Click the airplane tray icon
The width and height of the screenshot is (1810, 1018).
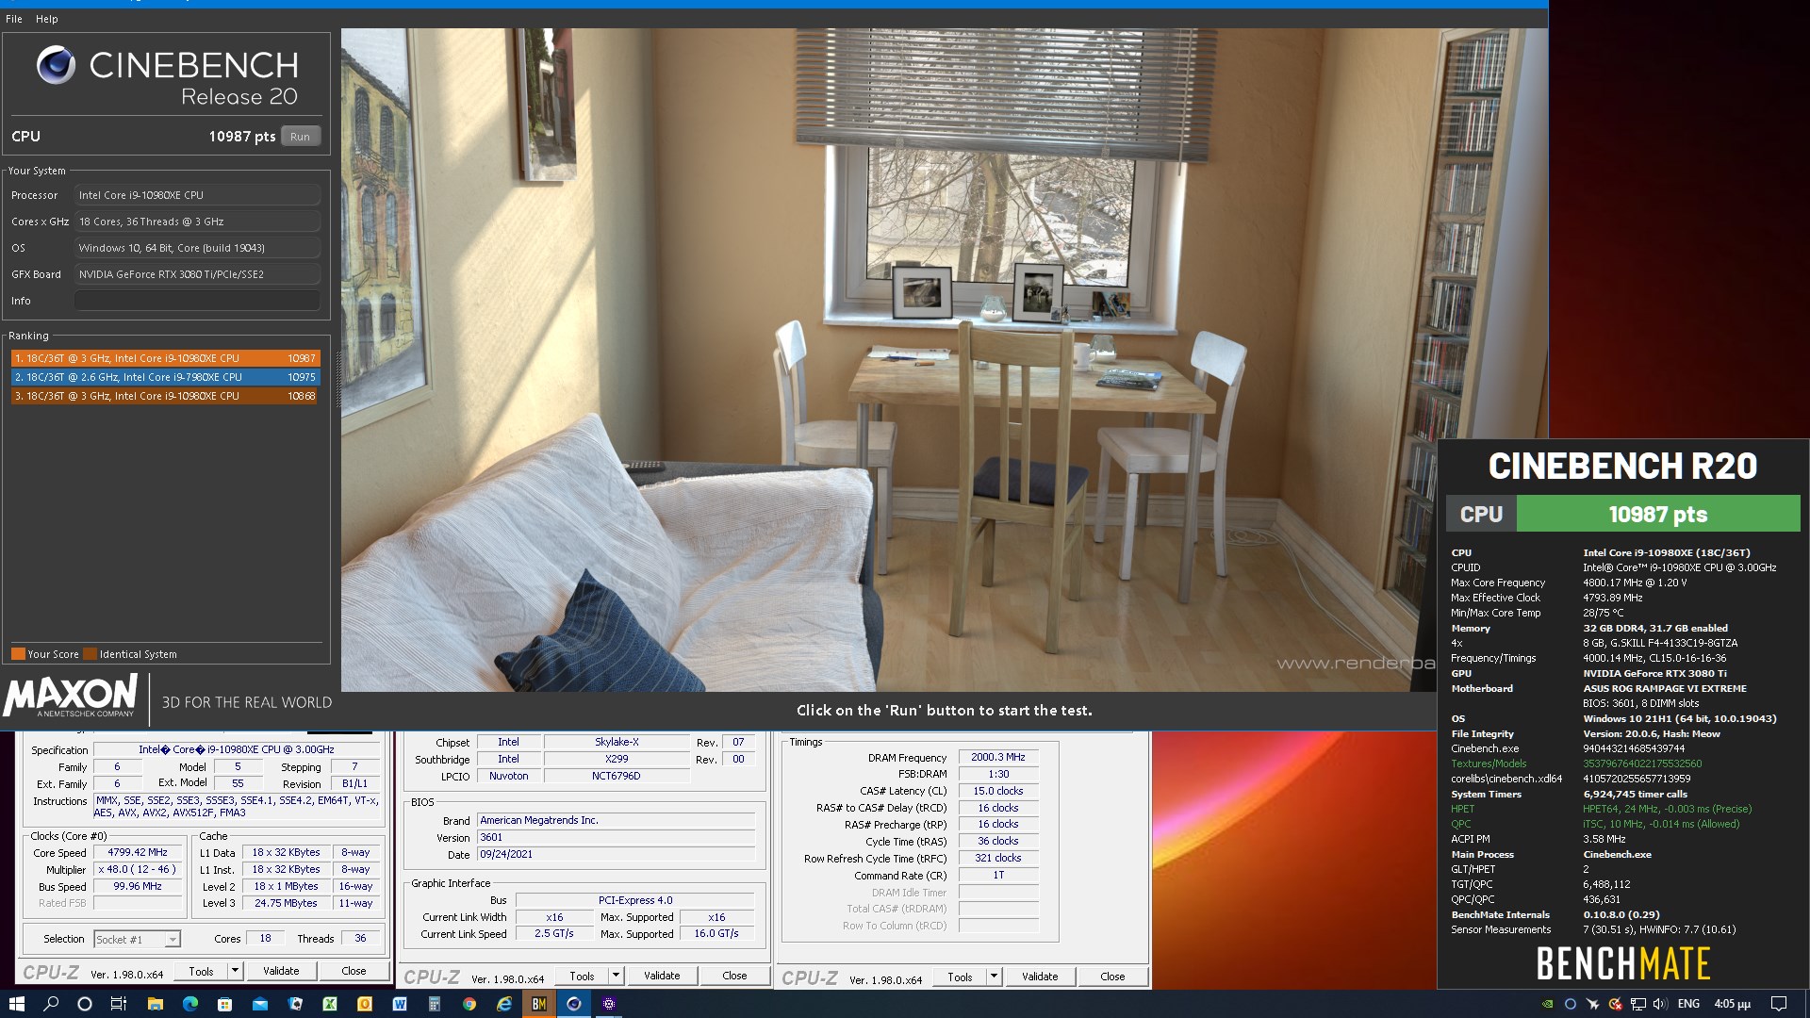(1592, 1004)
